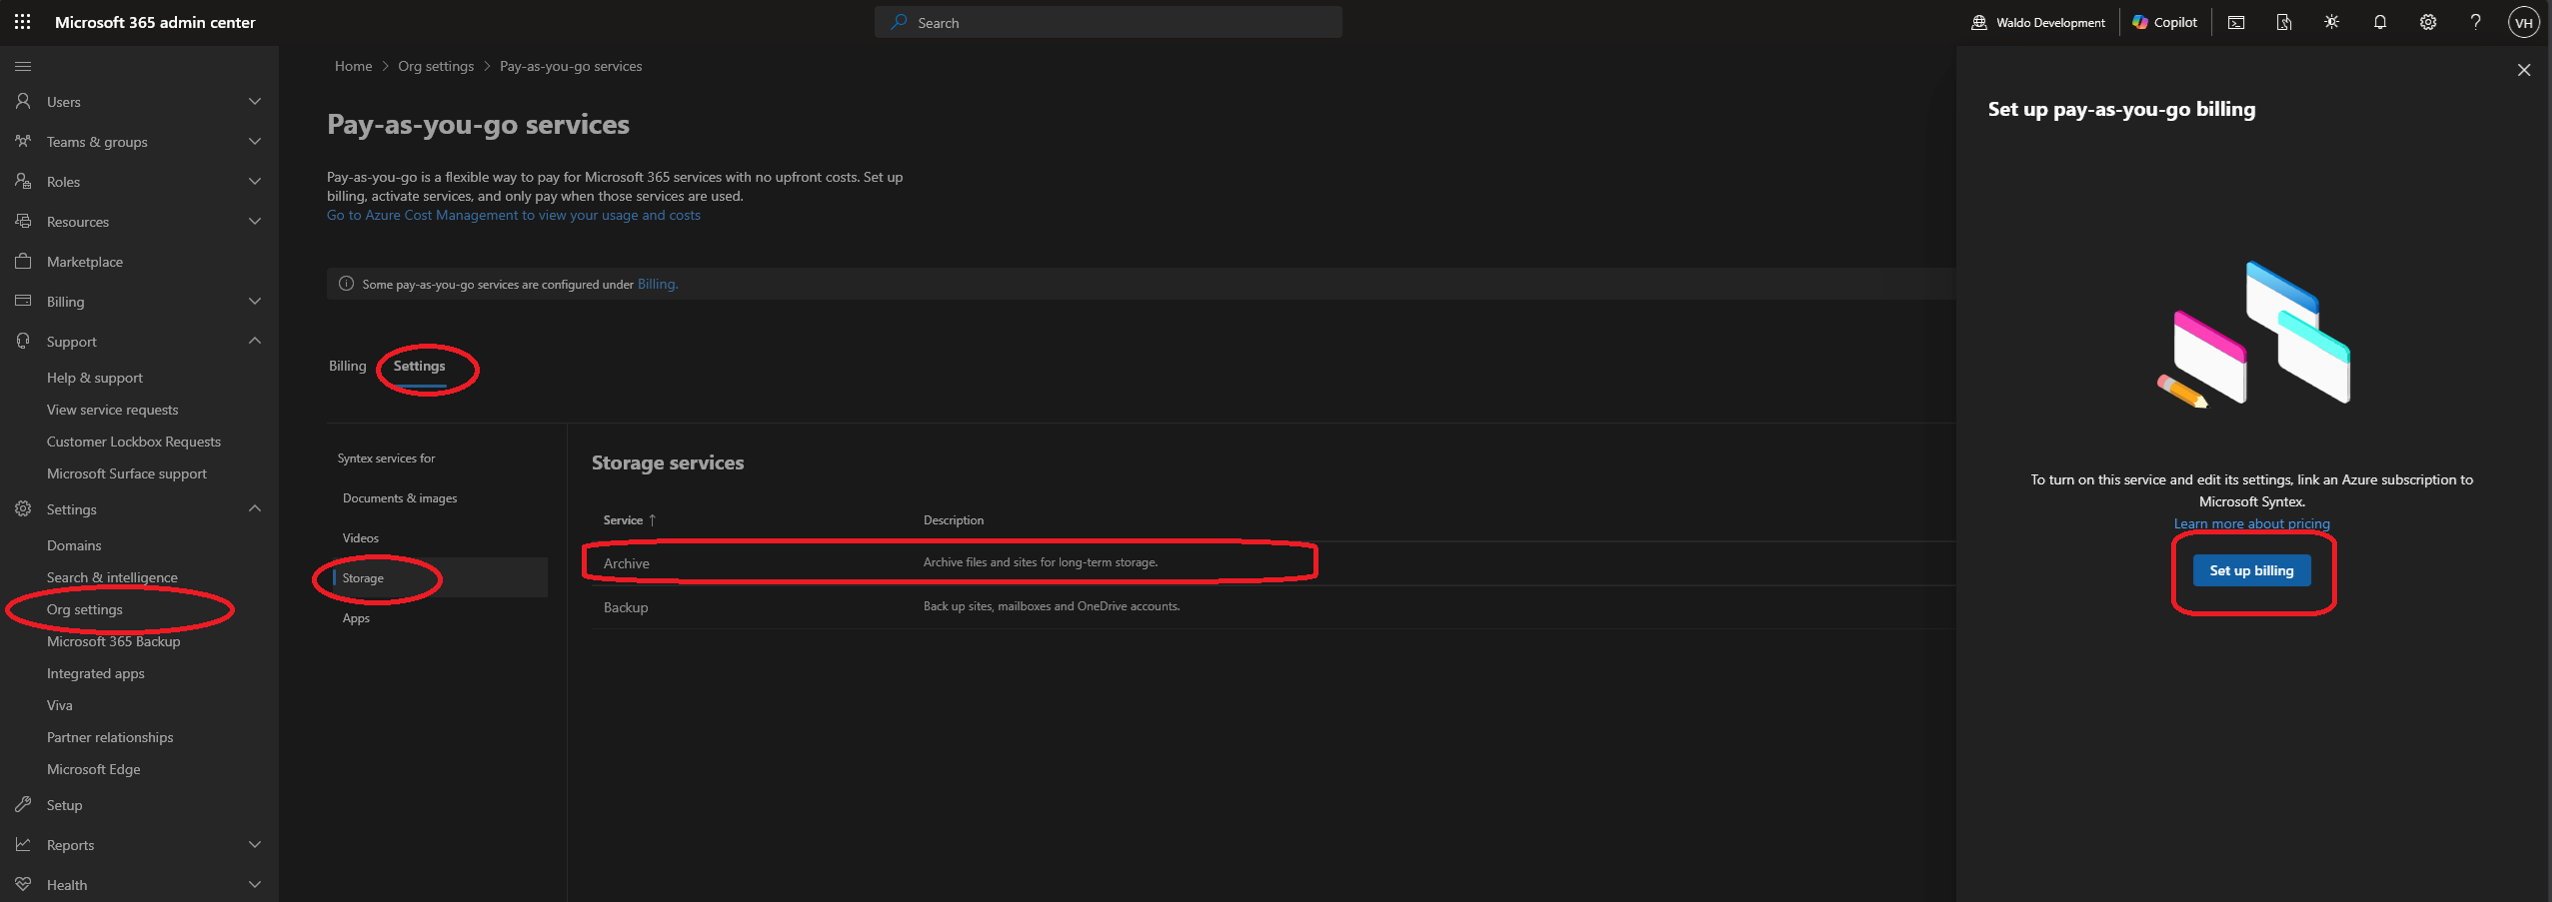Click the Billing link in notice

[658, 284]
